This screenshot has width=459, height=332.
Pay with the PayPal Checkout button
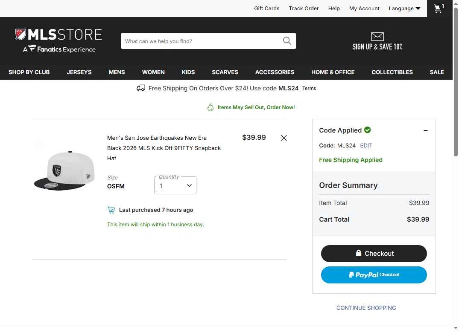tap(374, 275)
